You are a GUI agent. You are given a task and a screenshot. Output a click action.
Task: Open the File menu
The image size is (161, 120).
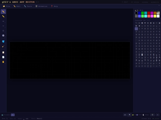click(x=7, y=6)
